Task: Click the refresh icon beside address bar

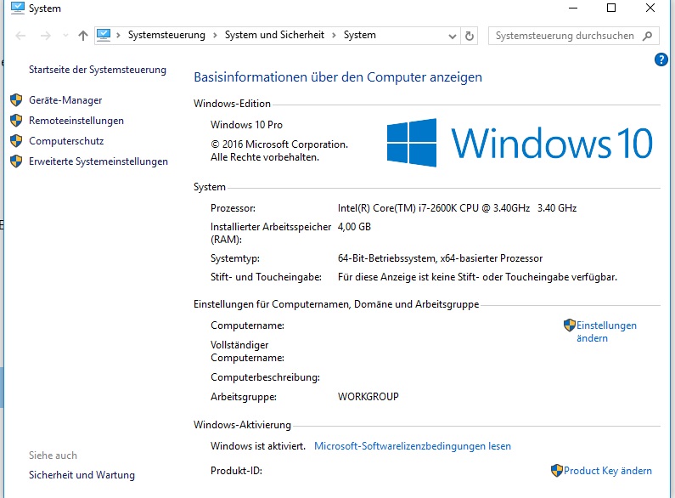Action: click(x=470, y=36)
